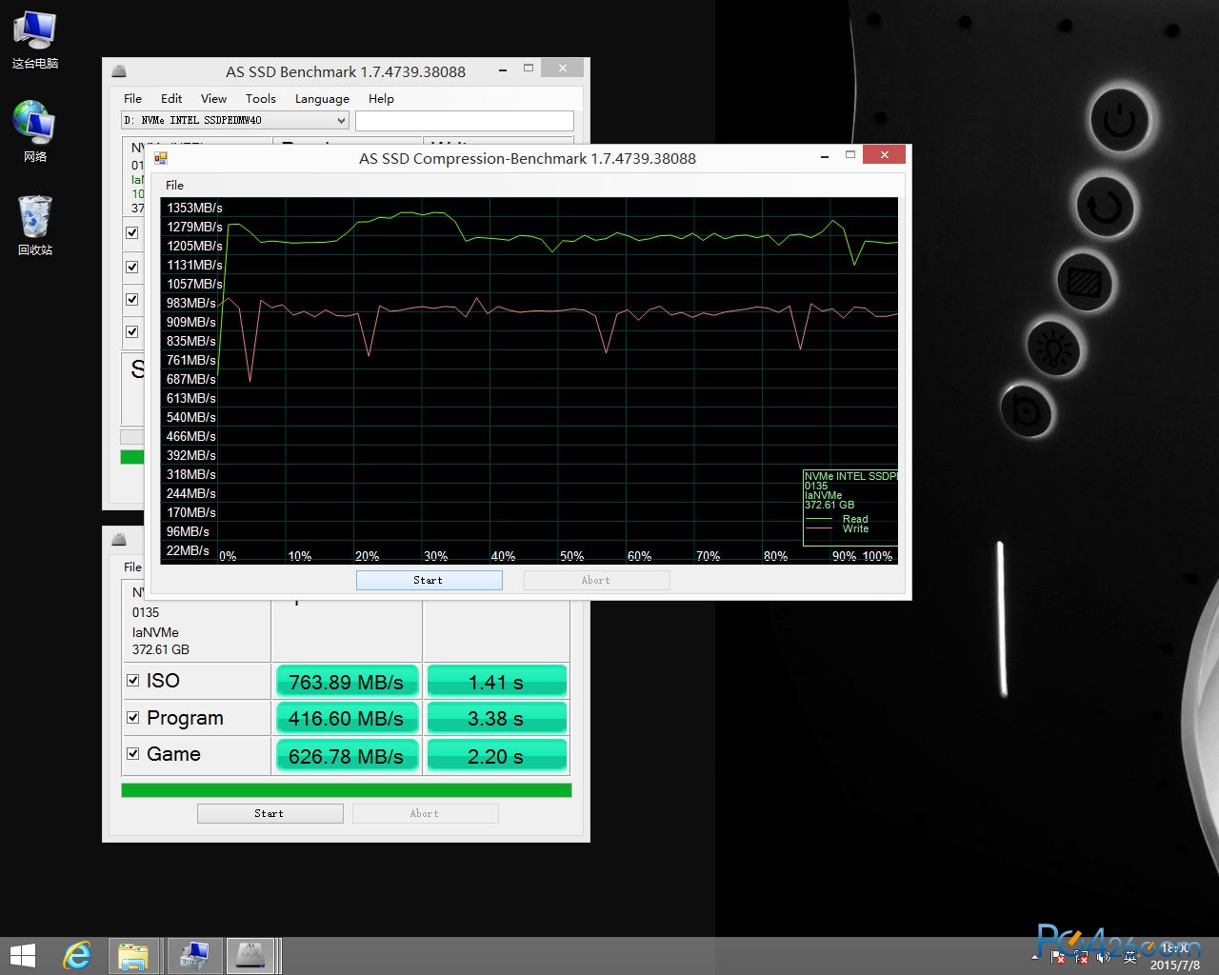Open File menu in AS SSD Benchmark
The height and width of the screenshot is (975, 1219).
(x=132, y=98)
